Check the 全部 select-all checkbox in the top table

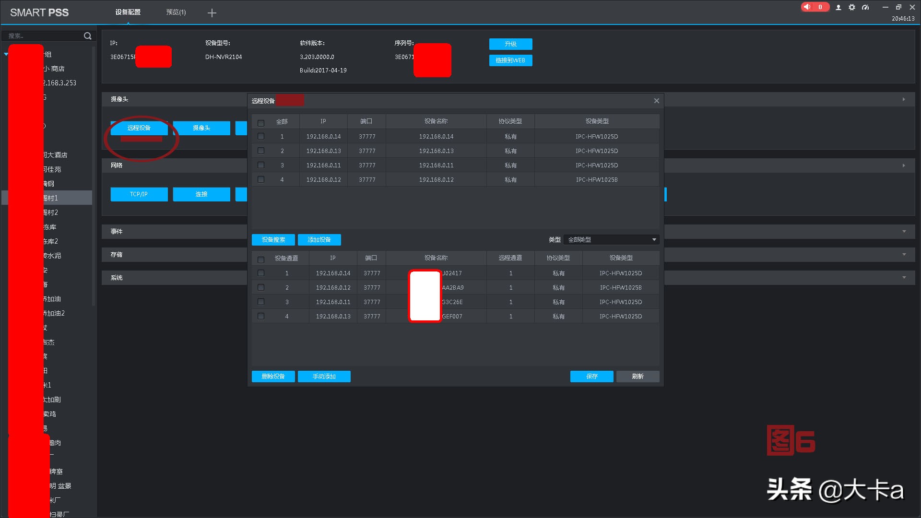tap(261, 123)
